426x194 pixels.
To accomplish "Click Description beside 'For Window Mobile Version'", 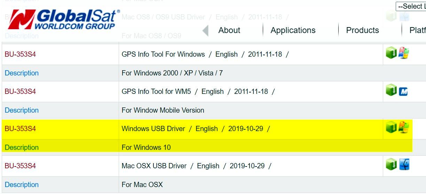I will 22,110.
